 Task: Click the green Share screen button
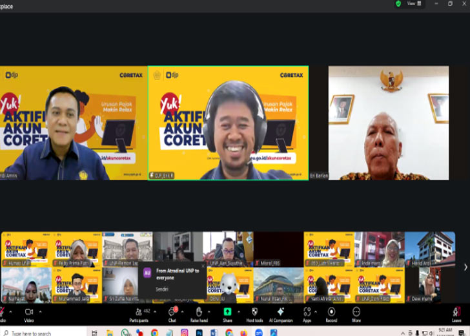[227, 313]
